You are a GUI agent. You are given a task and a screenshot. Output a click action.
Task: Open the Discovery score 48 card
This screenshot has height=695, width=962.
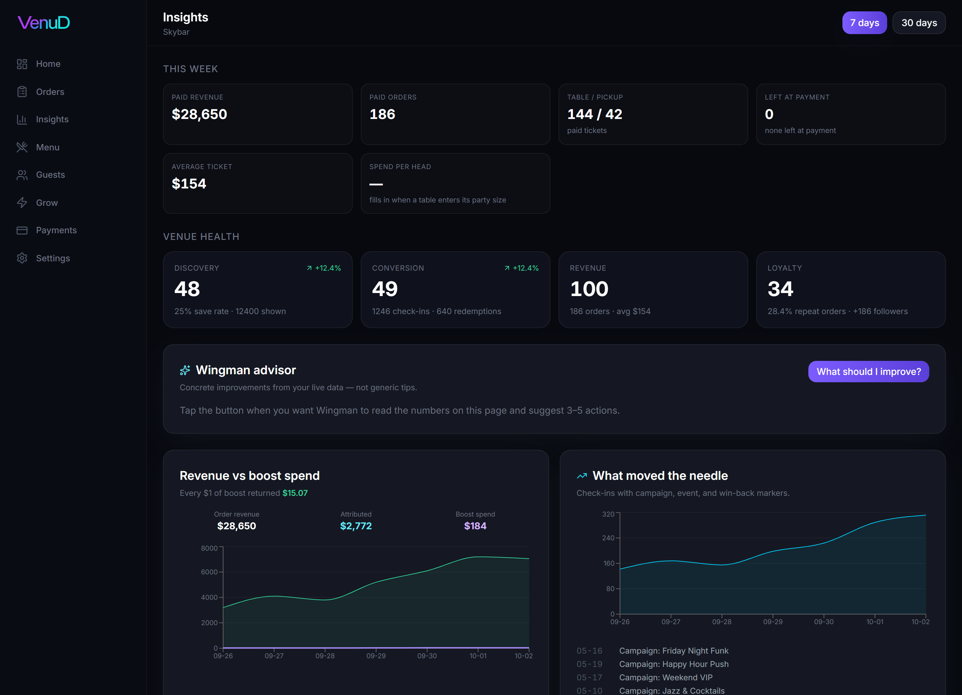258,290
